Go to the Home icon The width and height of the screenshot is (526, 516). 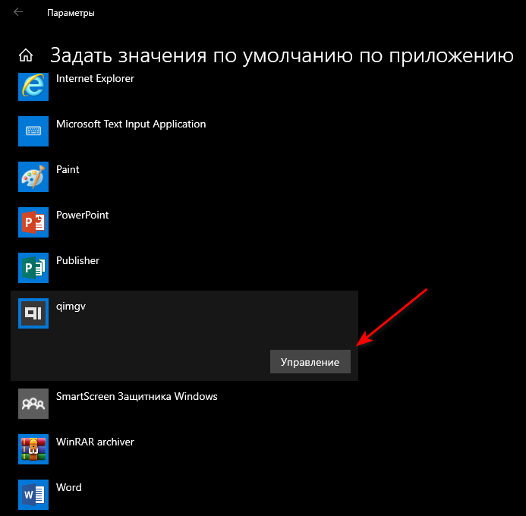click(x=26, y=55)
